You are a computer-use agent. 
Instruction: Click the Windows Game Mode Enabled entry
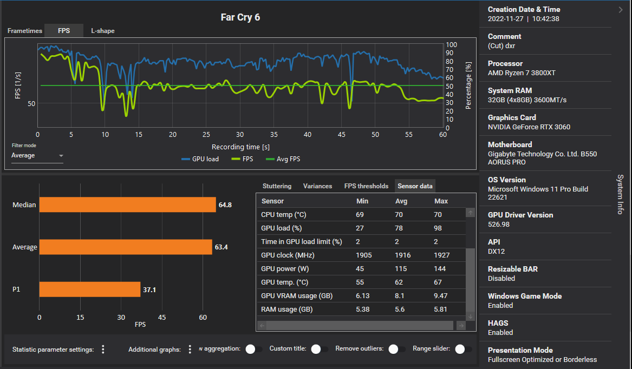545,300
